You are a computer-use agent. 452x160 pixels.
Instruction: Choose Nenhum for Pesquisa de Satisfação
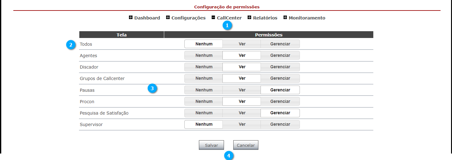point(204,113)
